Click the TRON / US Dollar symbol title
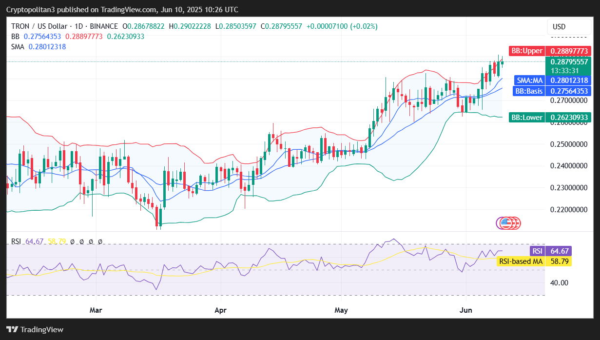Image resolution: width=600 pixels, height=340 pixels. point(64,26)
